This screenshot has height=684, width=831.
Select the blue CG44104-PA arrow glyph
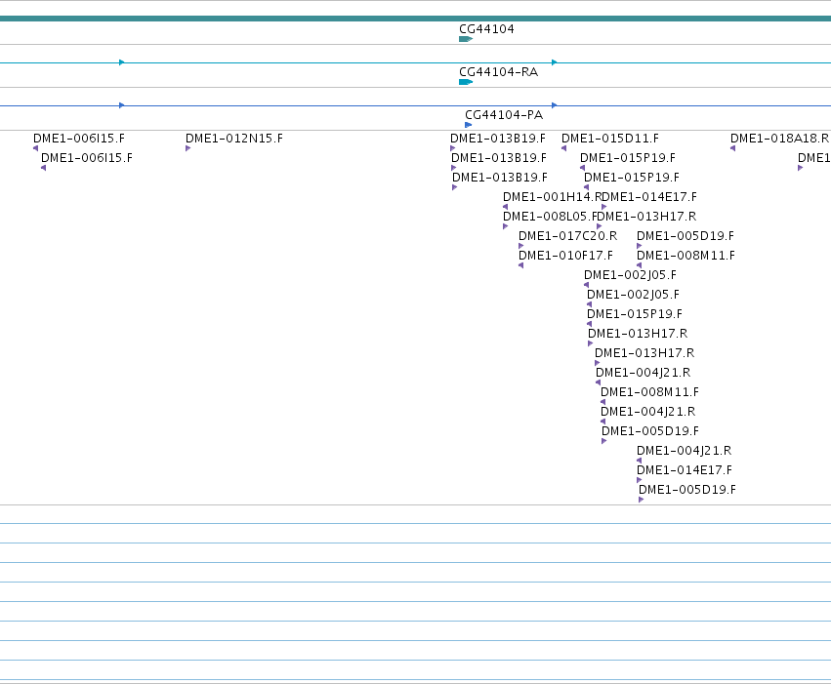coord(468,125)
